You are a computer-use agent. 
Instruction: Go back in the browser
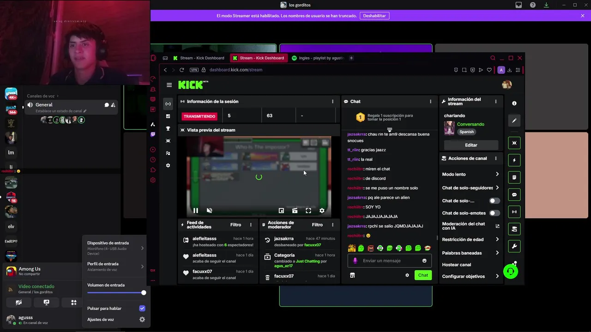165,70
